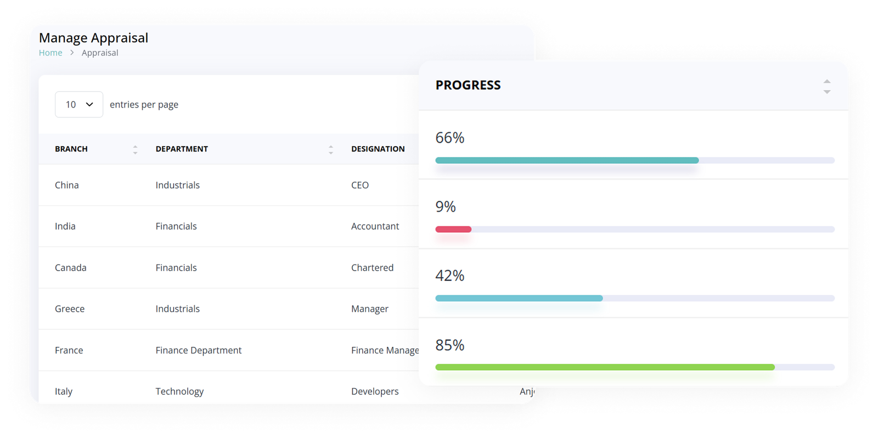Click the 9% red progress bar
878x438 pixels.
453,229
